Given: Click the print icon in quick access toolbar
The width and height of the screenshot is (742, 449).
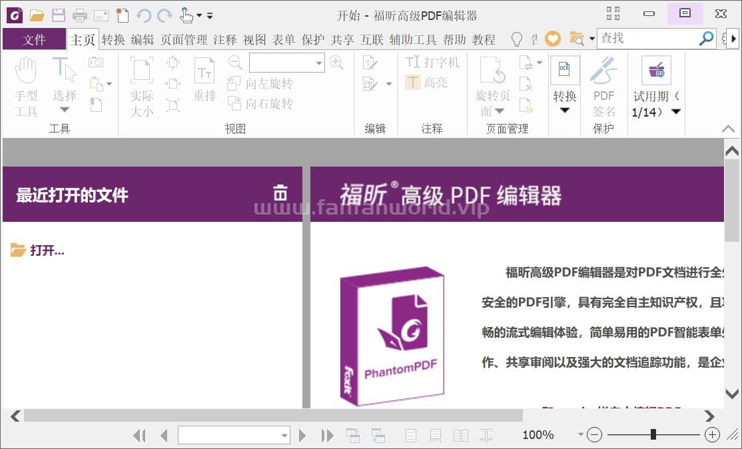Looking at the screenshot, I should tap(80, 15).
